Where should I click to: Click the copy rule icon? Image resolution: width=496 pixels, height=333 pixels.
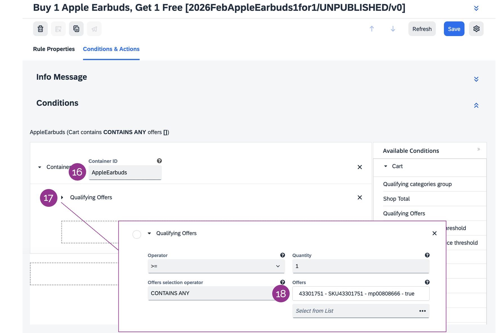(x=76, y=29)
